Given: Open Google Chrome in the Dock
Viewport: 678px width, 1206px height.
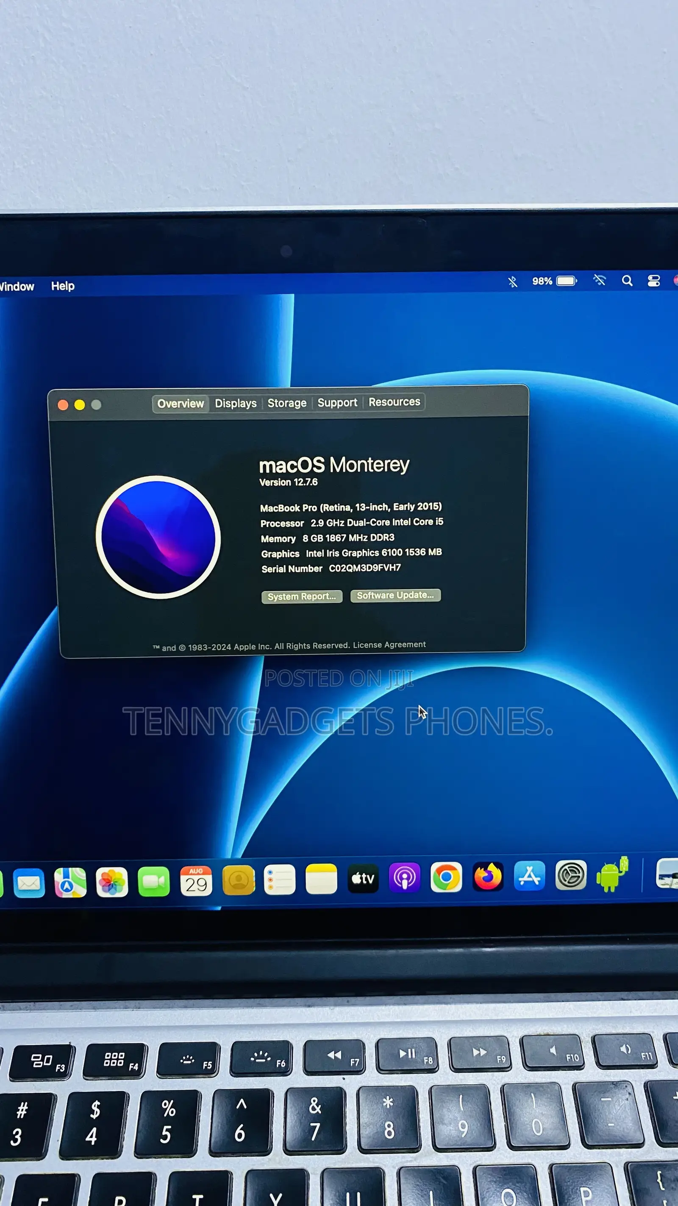Looking at the screenshot, I should (x=446, y=877).
